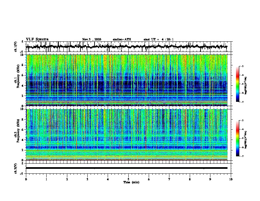The height and width of the screenshot is (201, 260).
Task: Click the log(PSD) label beside ch.2 color bar
Action: tap(246, 140)
